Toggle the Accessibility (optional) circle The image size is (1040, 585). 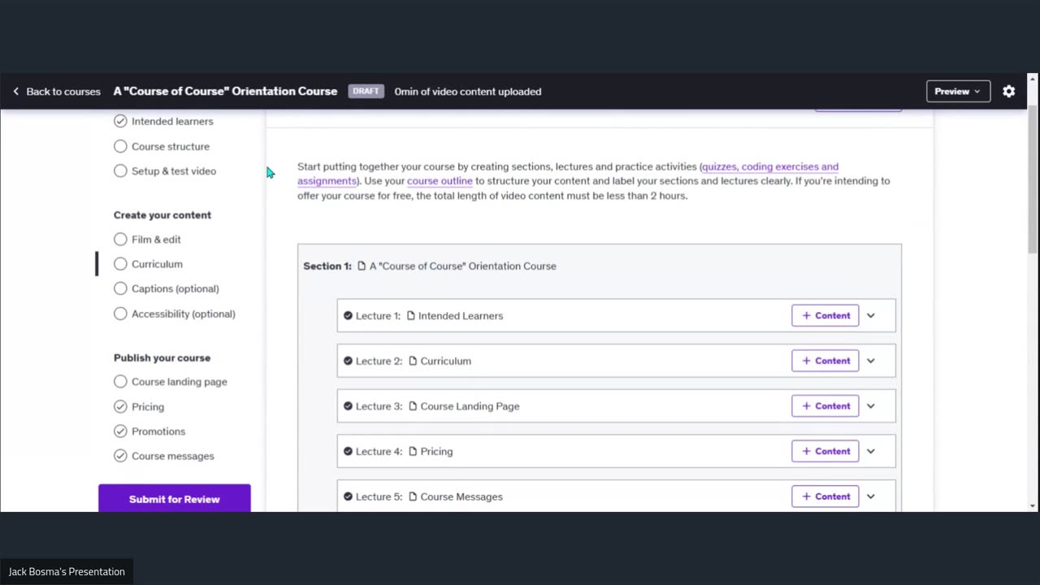coord(120,314)
